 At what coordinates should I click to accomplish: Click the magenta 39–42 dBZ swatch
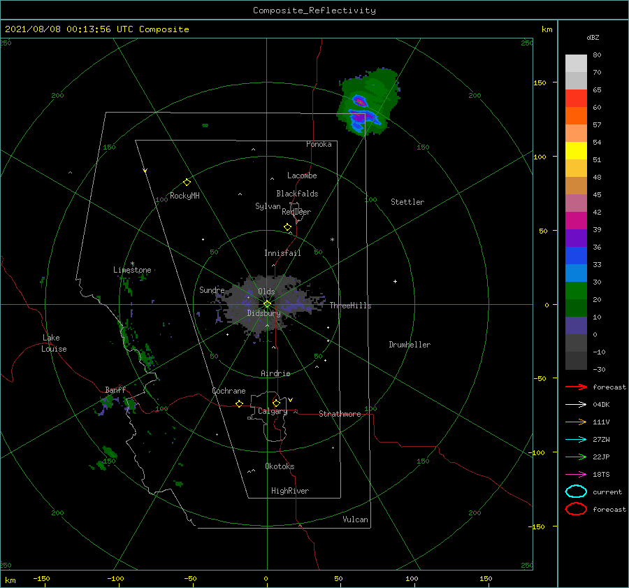pos(576,220)
